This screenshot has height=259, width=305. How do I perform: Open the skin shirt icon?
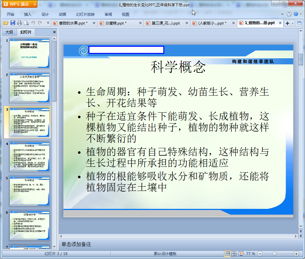(289, 14)
